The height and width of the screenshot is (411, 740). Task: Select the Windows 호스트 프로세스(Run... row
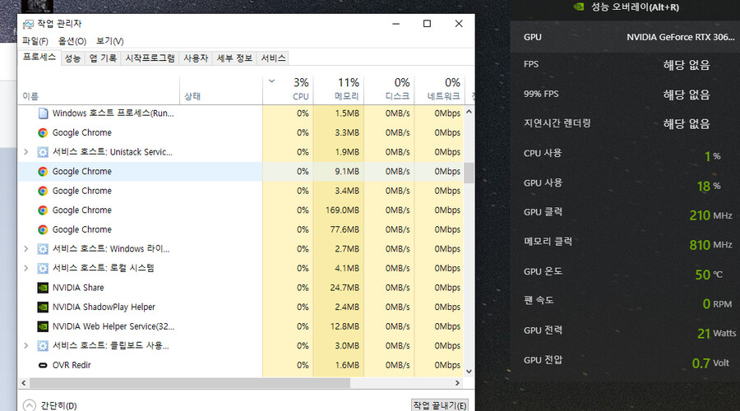(241, 113)
